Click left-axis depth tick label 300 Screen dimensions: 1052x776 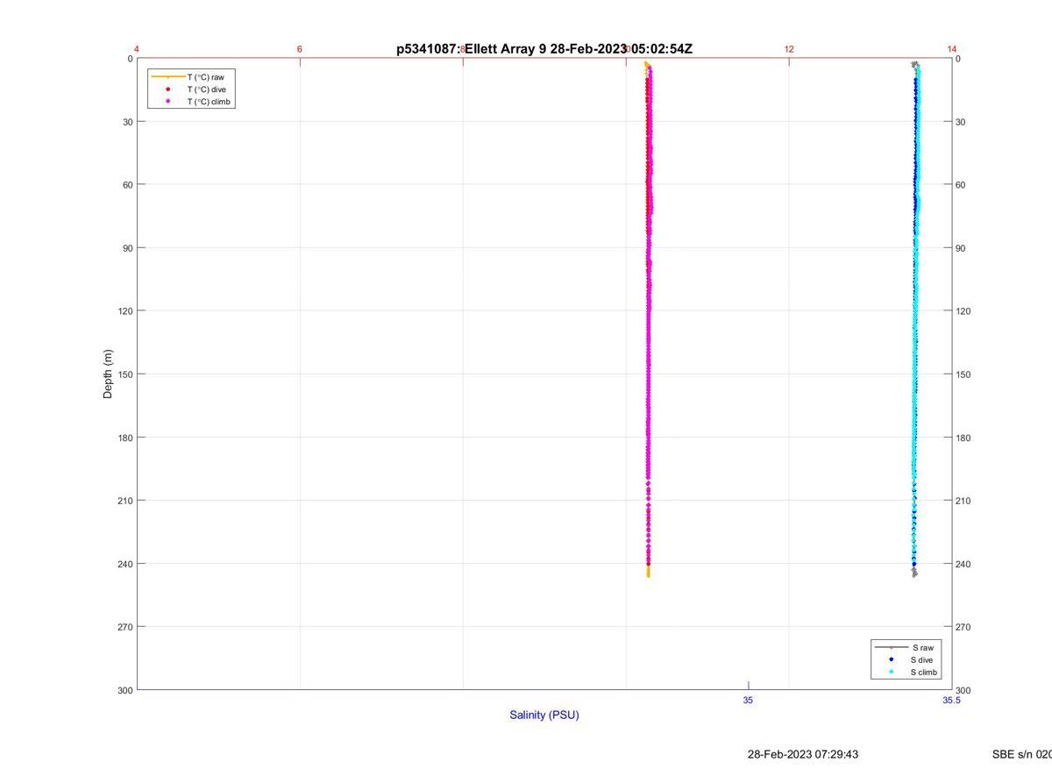124,690
